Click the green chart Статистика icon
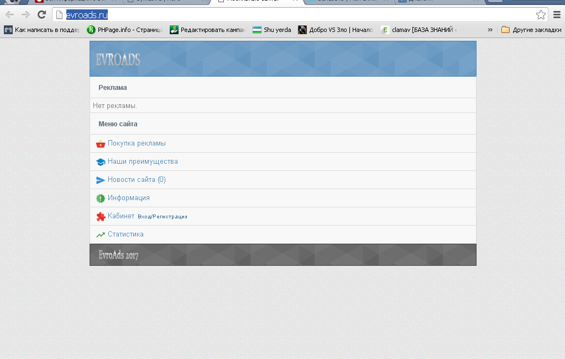 tap(100, 234)
